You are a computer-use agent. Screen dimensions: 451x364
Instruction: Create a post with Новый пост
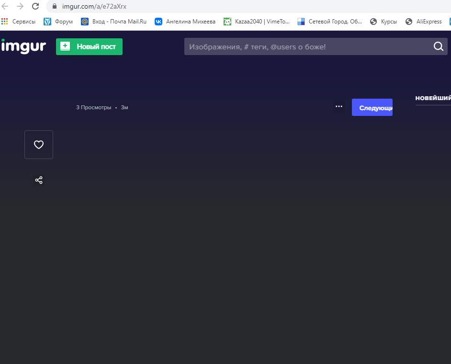tap(89, 46)
